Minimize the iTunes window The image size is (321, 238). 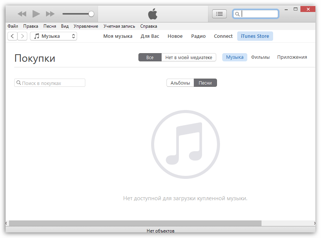[x=286, y=9]
